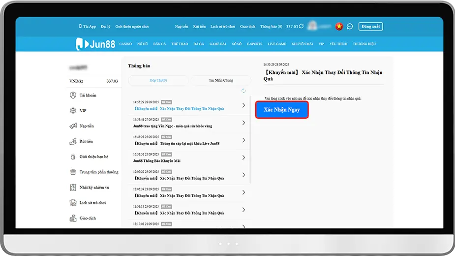Screen dimensions: 455x256
Task: Click the Tài khoản account icon in sidebar
Action: pos(73,96)
